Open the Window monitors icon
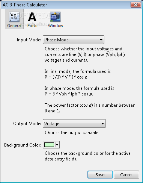Viewport: 143px width, 183px height. tap(55, 17)
